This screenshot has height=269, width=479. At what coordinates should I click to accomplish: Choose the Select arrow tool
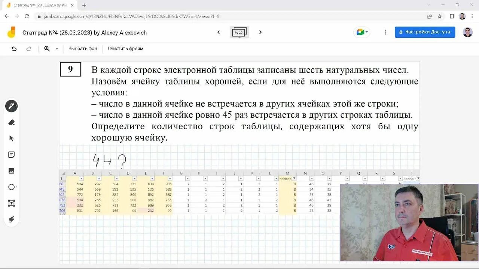click(x=12, y=139)
